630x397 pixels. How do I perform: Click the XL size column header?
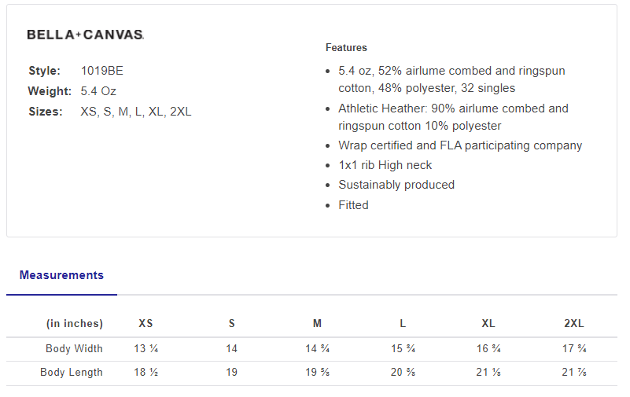point(488,323)
